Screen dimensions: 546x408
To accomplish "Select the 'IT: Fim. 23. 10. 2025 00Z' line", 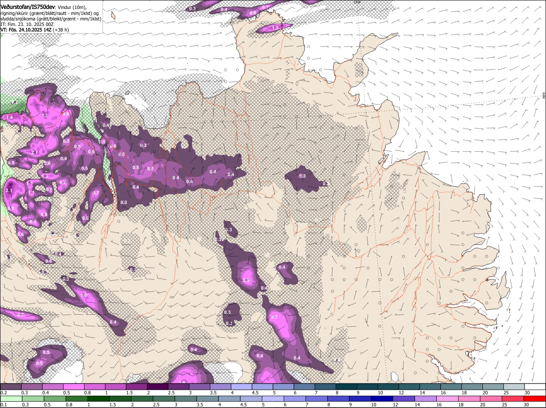I will [26, 25].
